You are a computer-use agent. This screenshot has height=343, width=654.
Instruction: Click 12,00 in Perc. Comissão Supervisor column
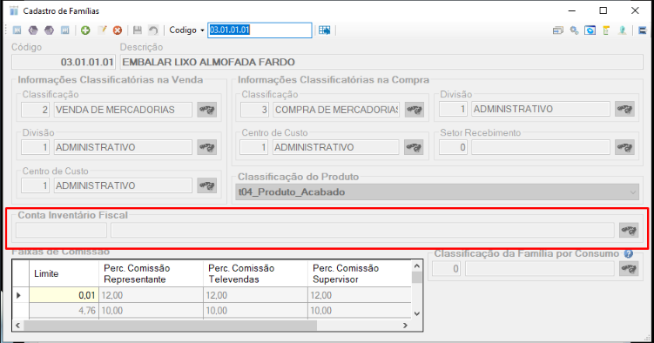pos(360,295)
